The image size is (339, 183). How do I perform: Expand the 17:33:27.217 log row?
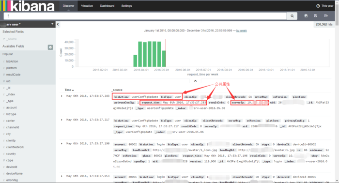(62, 120)
